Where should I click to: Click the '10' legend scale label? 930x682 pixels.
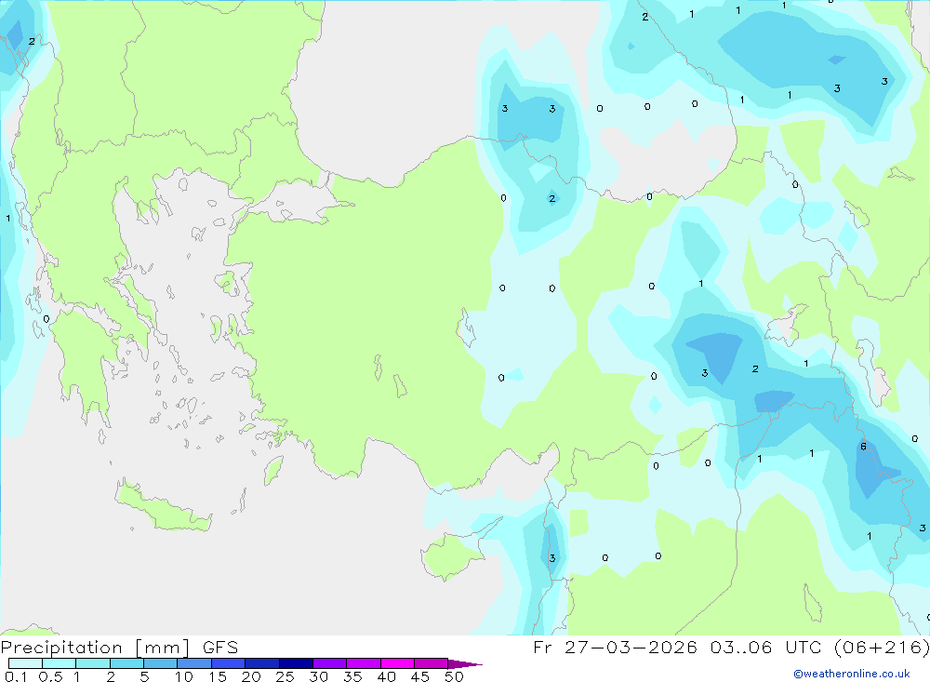pyautogui.click(x=183, y=676)
